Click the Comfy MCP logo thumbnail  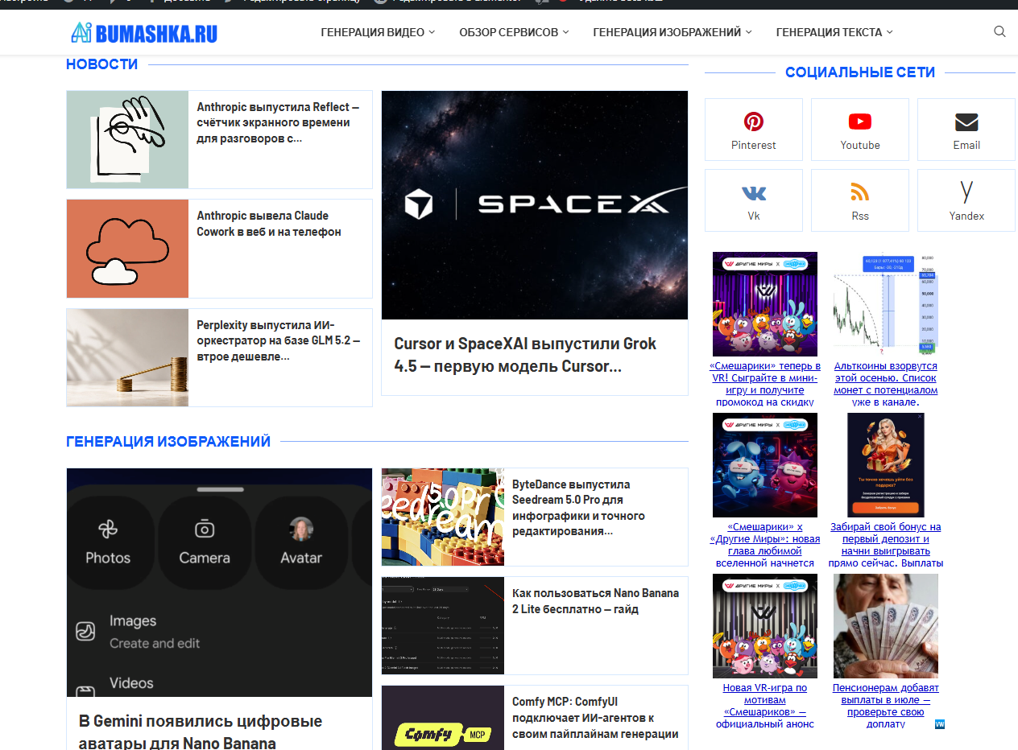tap(443, 718)
